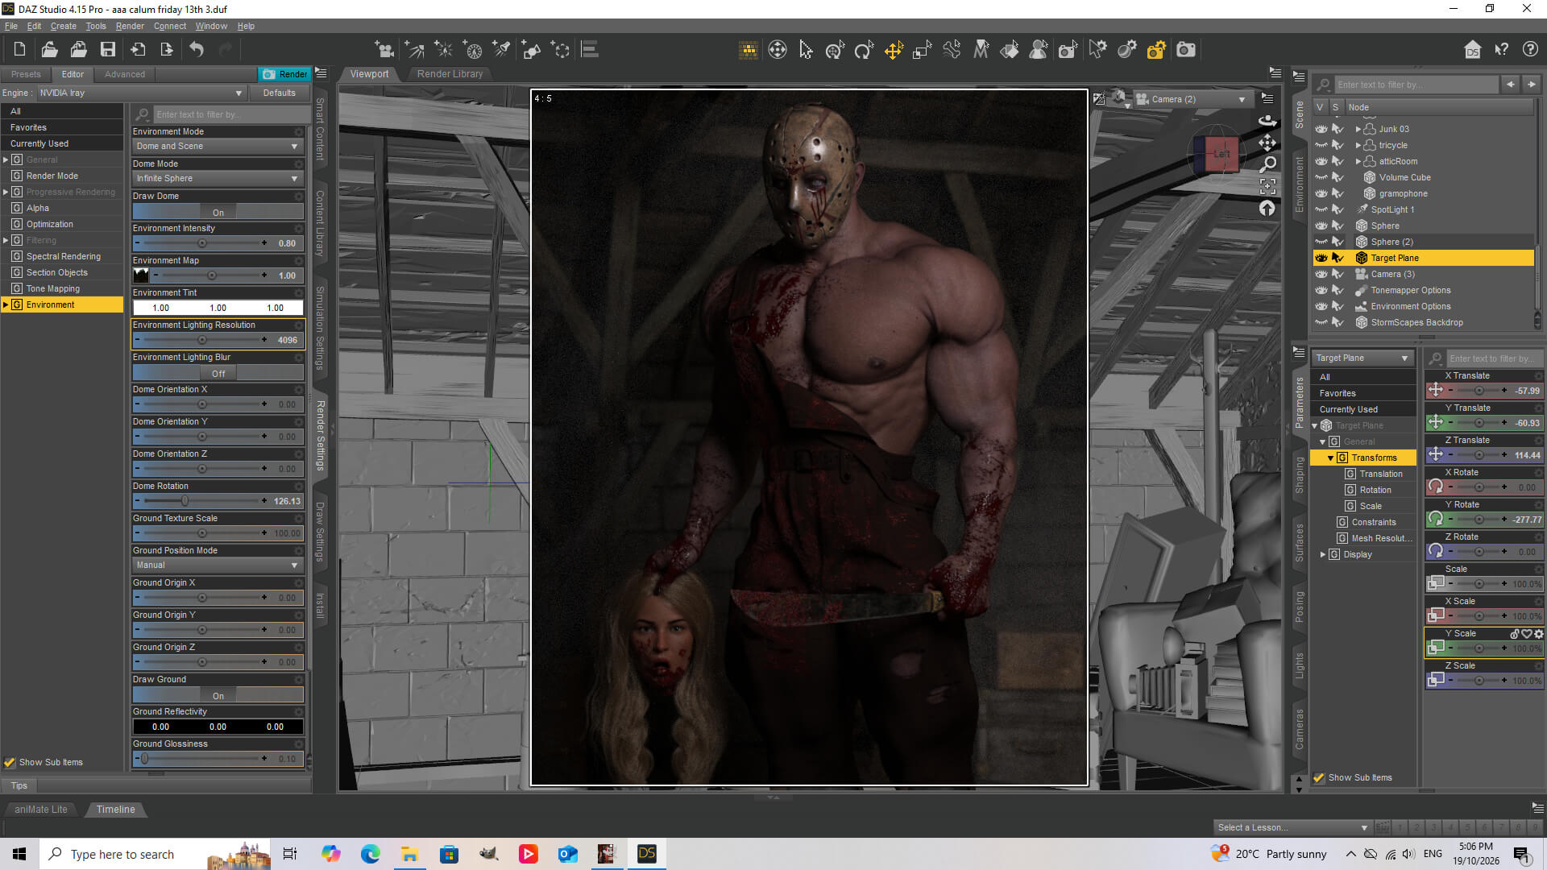Click the frame selected object icon
The height and width of the screenshot is (870, 1547).
click(1267, 186)
